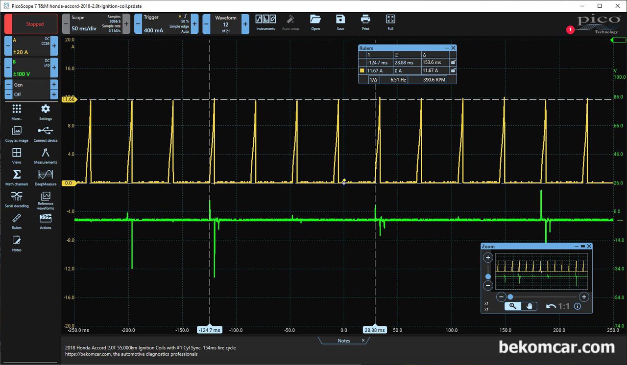
Task: Click the horizontal zoom slider handle
Action: click(510, 297)
